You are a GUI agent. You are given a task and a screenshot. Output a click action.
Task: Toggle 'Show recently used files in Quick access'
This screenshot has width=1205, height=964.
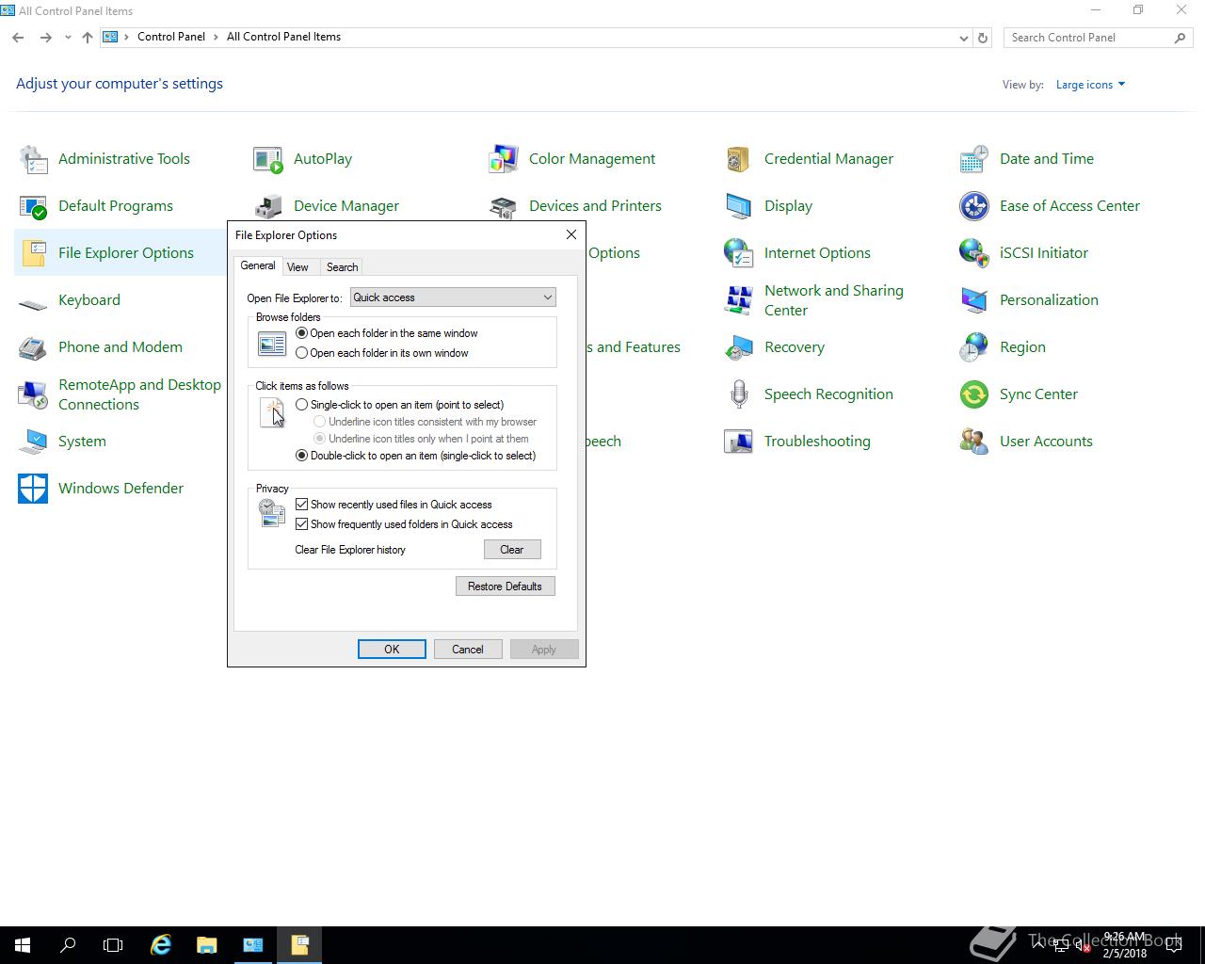[x=302, y=505]
